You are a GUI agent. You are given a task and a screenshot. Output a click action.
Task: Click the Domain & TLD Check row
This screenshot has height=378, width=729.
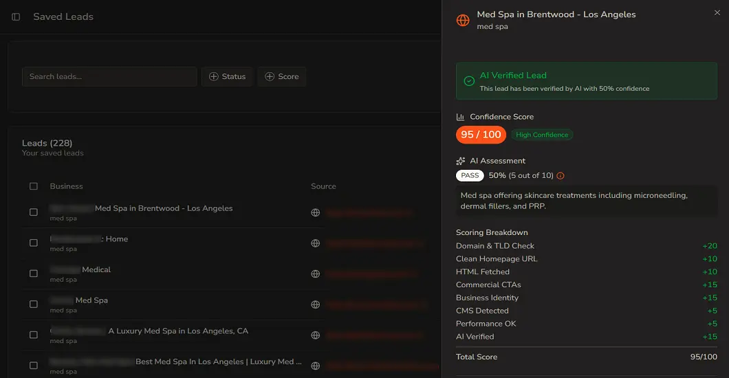pos(586,246)
